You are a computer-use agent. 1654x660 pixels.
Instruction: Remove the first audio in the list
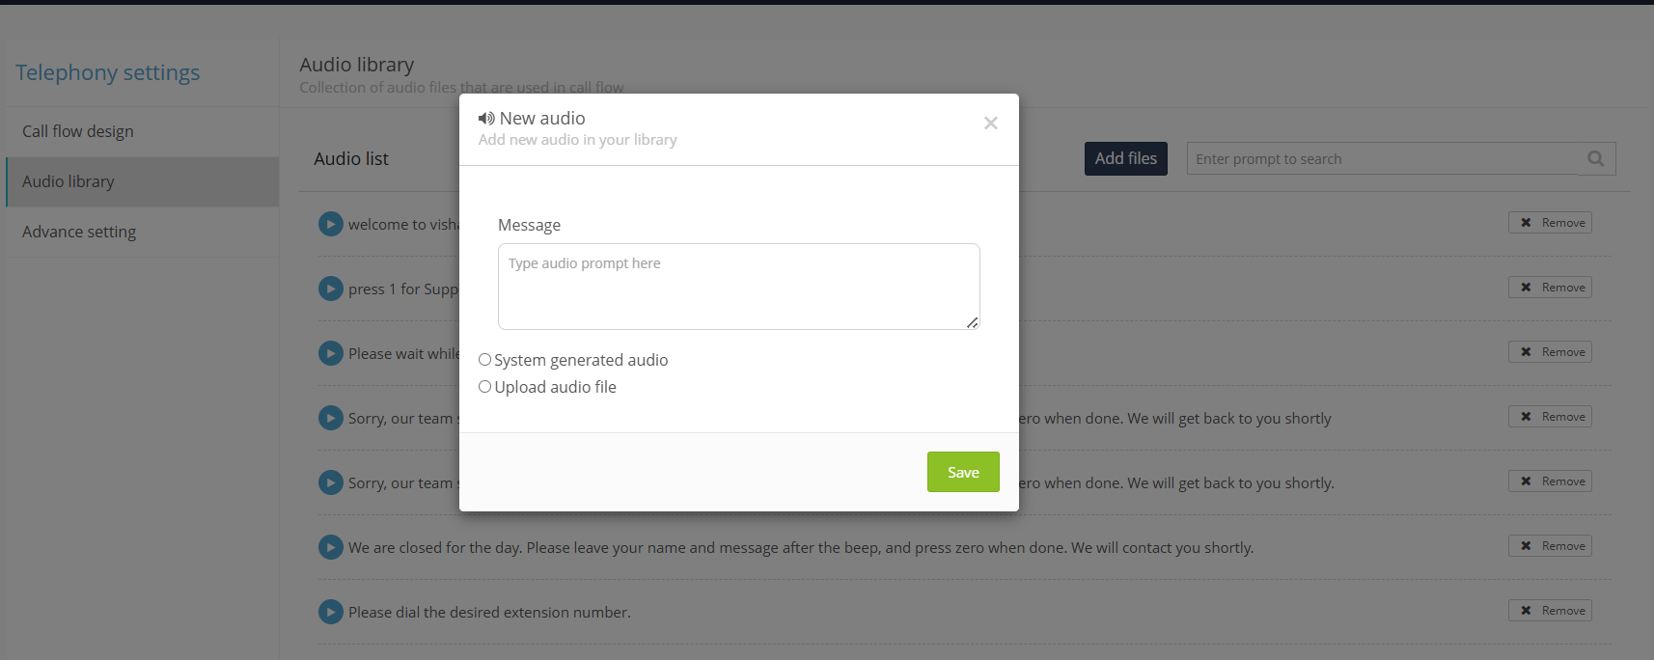click(1550, 223)
